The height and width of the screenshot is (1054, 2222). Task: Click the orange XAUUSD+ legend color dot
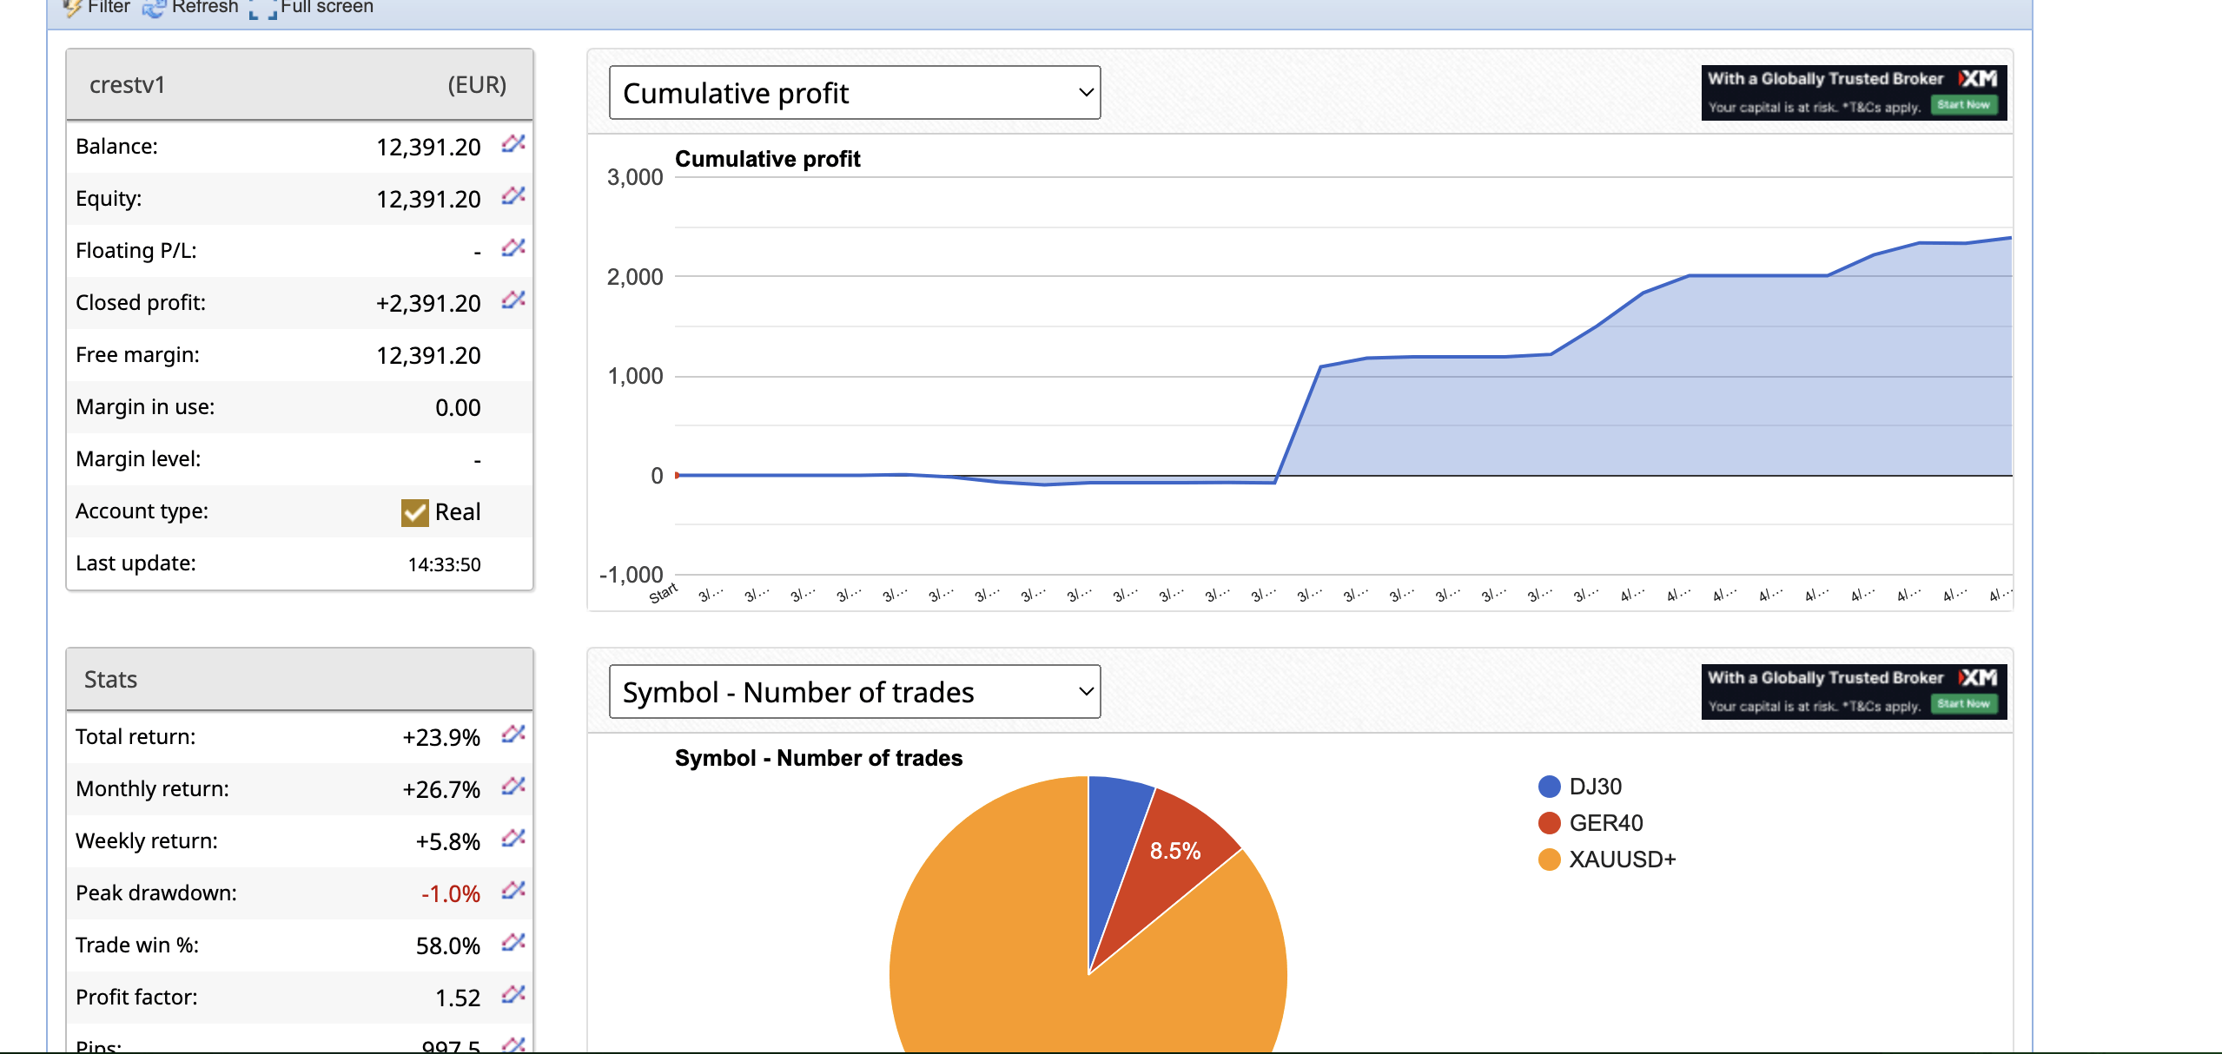point(1549,860)
